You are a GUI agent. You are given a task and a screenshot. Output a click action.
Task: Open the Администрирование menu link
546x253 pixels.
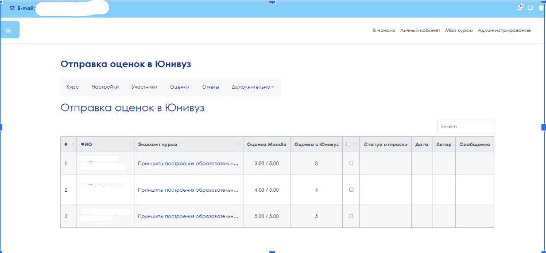(x=504, y=30)
